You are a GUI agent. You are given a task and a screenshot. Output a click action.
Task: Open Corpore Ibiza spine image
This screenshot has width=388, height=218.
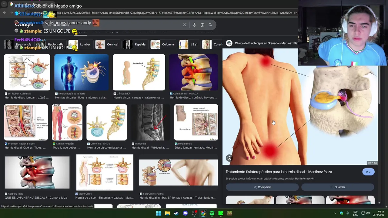coord(37,172)
